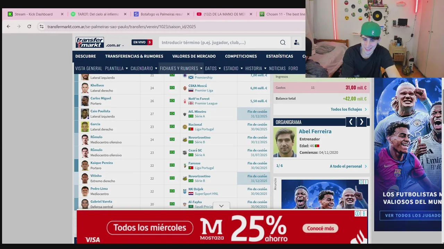Click Vitinho's player photo
Screen dimensions: 444x249
(x=85, y=178)
